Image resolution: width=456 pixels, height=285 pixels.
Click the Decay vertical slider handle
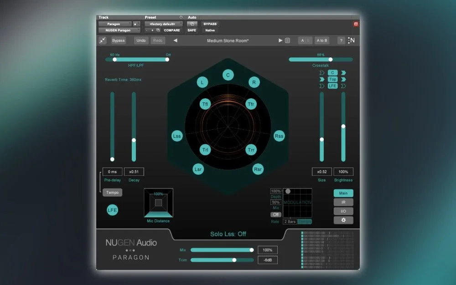pyautogui.click(x=134, y=140)
